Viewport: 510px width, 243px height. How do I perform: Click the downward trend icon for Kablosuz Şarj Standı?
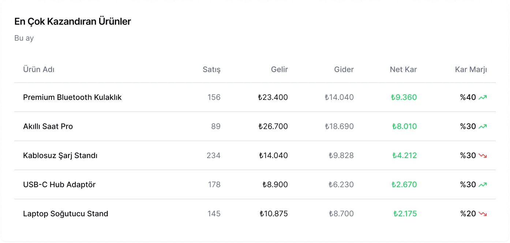pyautogui.click(x=483, y=156)
